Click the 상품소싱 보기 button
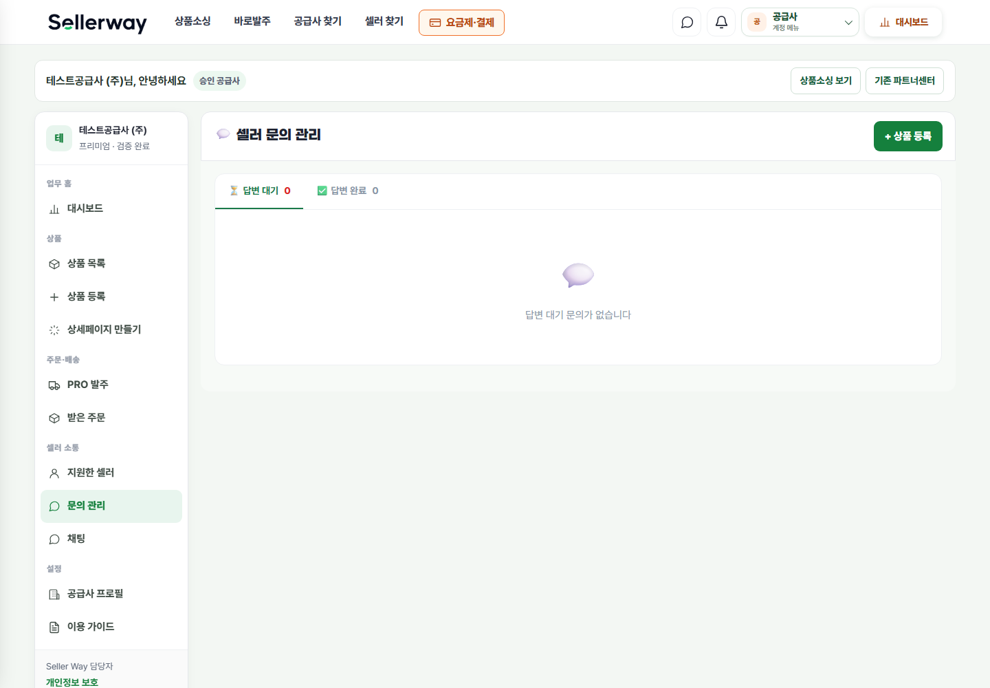Image resolution: width=990 pixels, height=688 pixels. [826, 81]
